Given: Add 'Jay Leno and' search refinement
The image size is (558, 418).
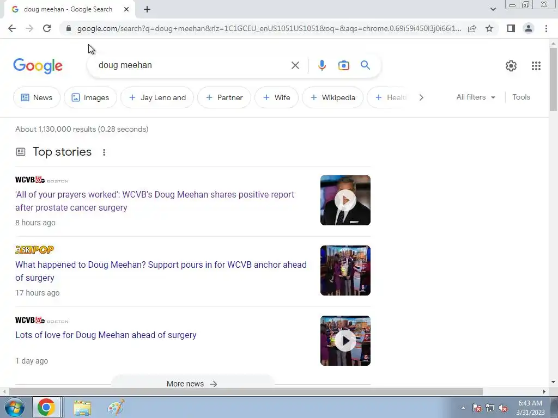Looking at the screenshot, I should pos(157,97).
